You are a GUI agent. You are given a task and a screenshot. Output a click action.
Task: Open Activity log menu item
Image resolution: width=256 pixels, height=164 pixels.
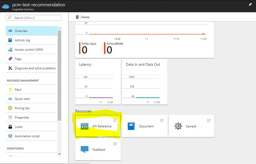coord(32,40)
